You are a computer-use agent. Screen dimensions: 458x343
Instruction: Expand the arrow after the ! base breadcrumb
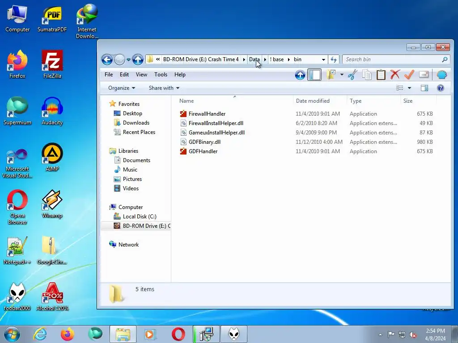tap(288, 59)
